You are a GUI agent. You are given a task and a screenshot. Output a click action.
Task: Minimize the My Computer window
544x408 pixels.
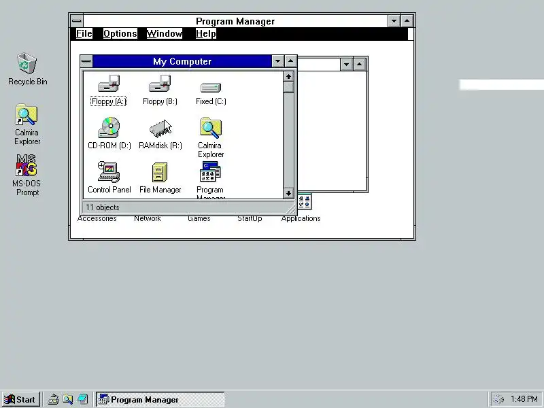tap(277, 61)
